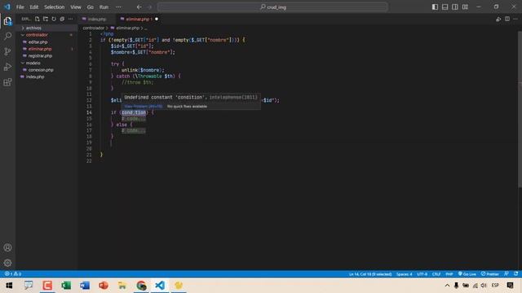The width and height of the screenshot is (522, 293).
Task: Open Excel from the taskbar
Action: pos(66,286)
